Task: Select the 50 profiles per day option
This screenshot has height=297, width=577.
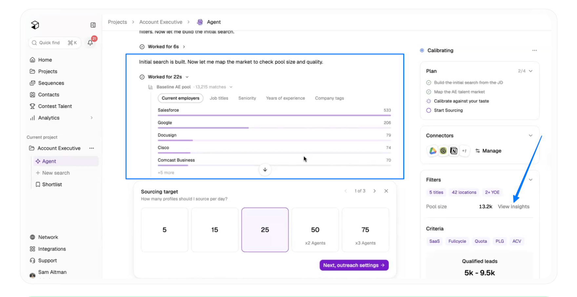Action: click(x=315, y=230)
